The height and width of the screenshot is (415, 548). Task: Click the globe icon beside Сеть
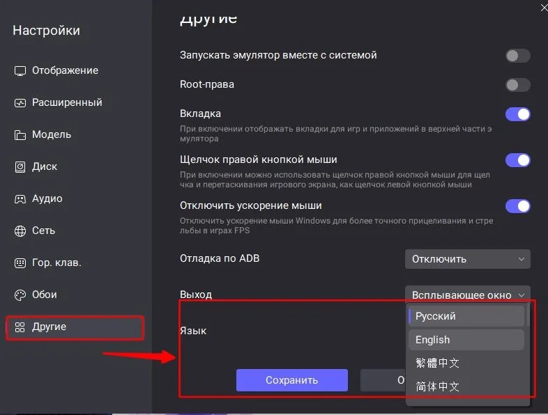pyautogui.click(x=20, y=231)
